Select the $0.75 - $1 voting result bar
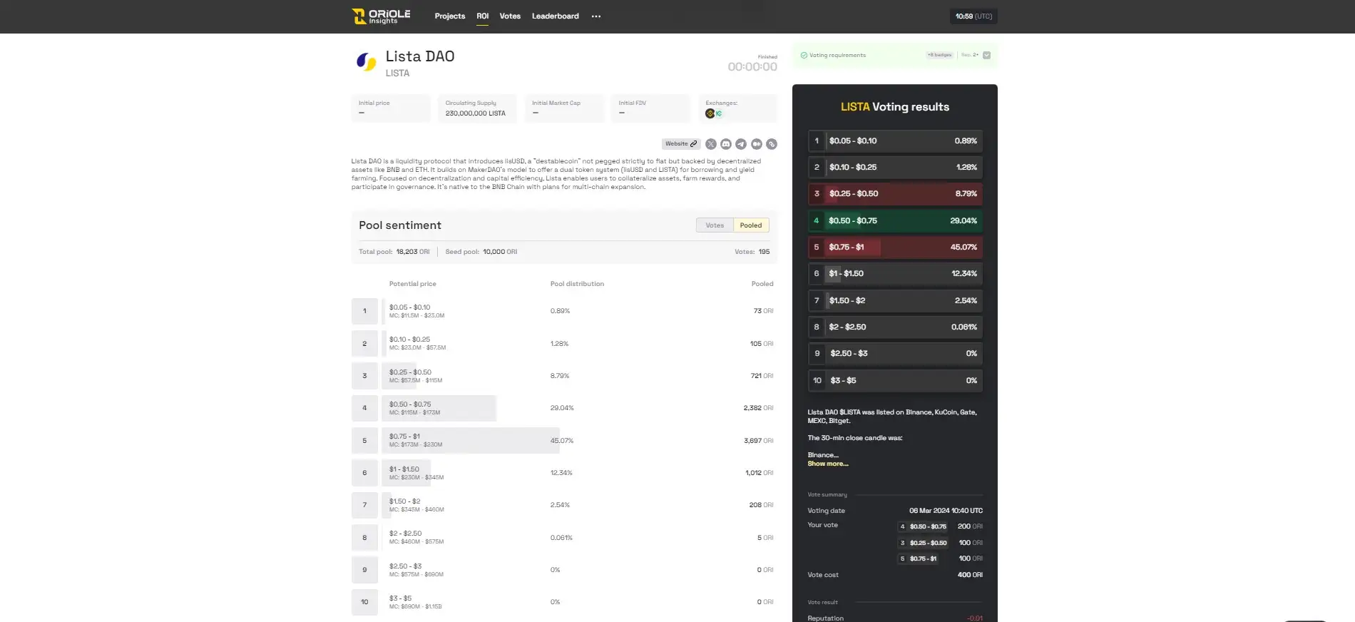Viewport: 1355px width, 622px height. (x=894, y=248)
